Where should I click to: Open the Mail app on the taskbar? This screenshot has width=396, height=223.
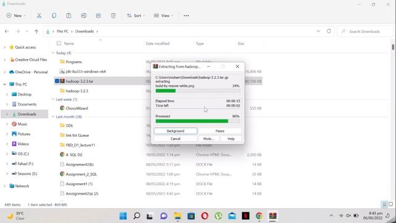tap(232, 216)
